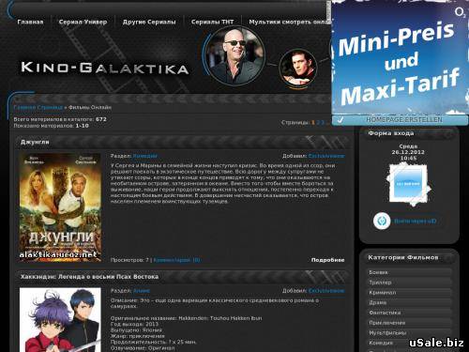The height and width of the screenshot is (352, 469).
Task: Click the bald man in sunglasses portrait
Action: click(x=235, y=55)
